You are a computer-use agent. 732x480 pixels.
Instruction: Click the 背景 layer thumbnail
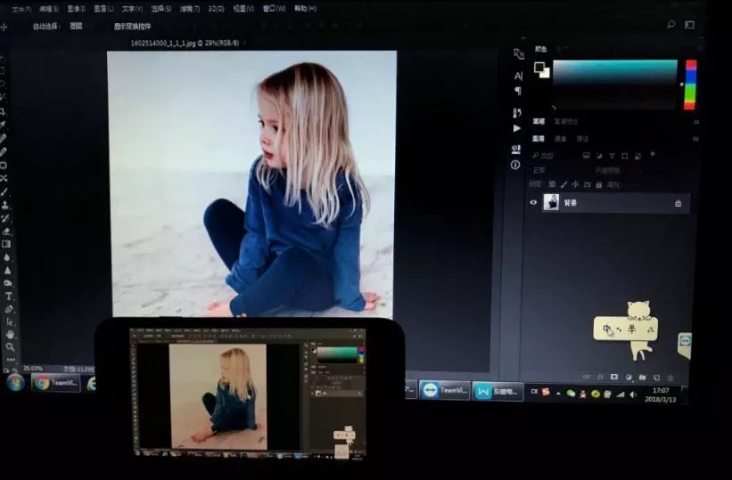551,202
